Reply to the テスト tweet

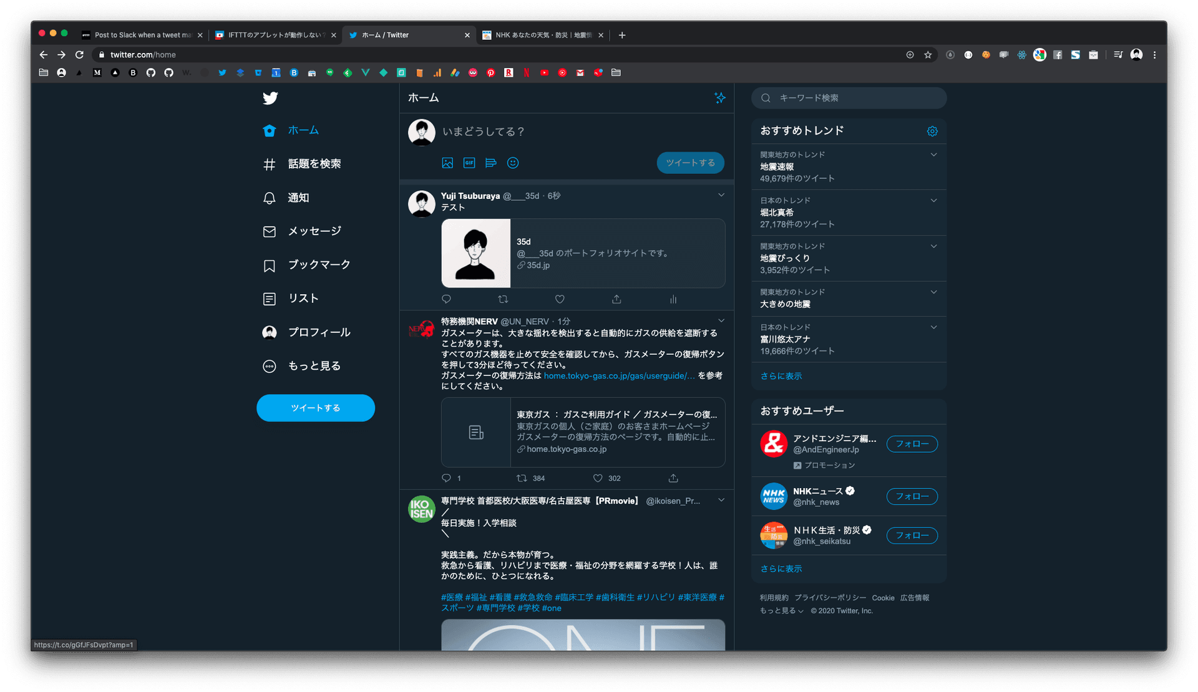pos(446,299)
